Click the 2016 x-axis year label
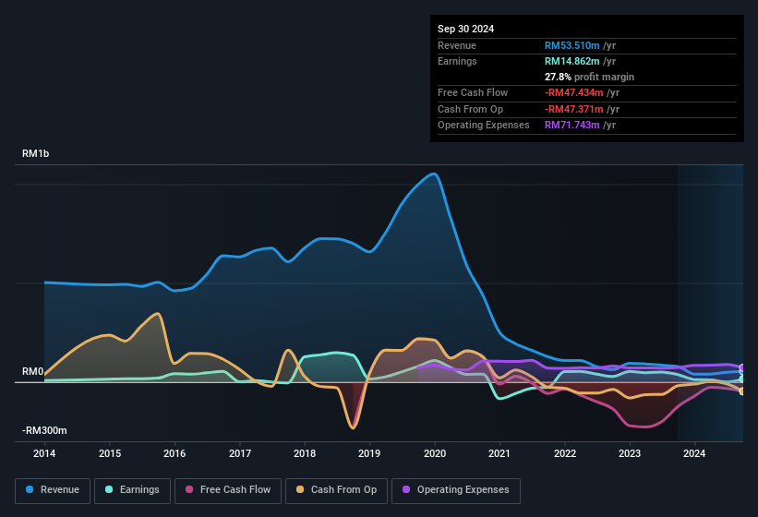758x517 pixels. tap(174, 453)
